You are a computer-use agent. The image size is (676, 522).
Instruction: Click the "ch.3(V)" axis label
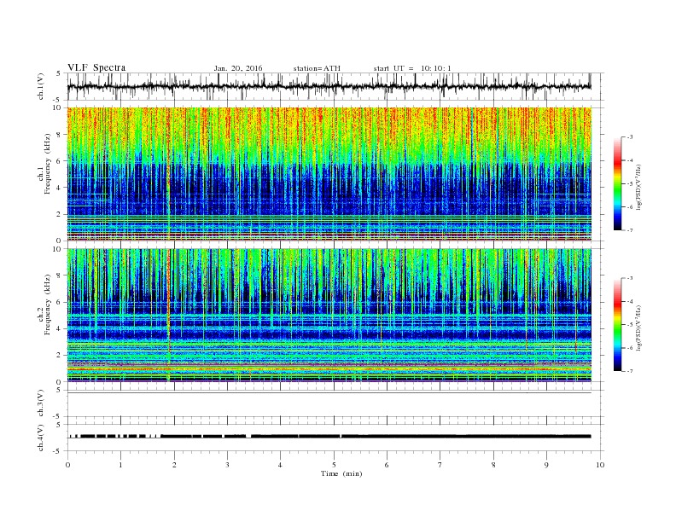point(41,403)
